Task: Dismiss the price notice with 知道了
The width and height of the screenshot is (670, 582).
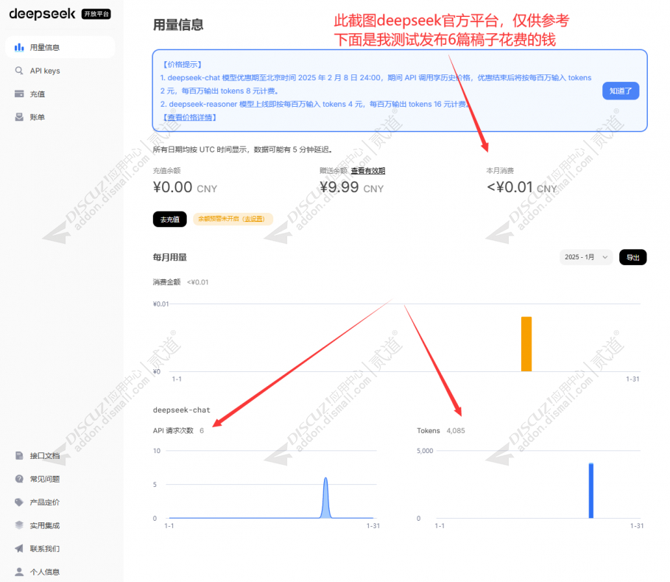Action: (621, 91)
